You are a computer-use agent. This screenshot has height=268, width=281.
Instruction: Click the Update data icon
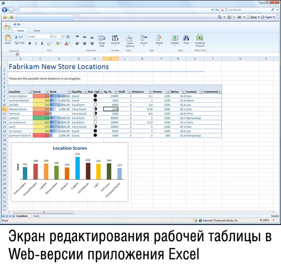click(175, 38)
